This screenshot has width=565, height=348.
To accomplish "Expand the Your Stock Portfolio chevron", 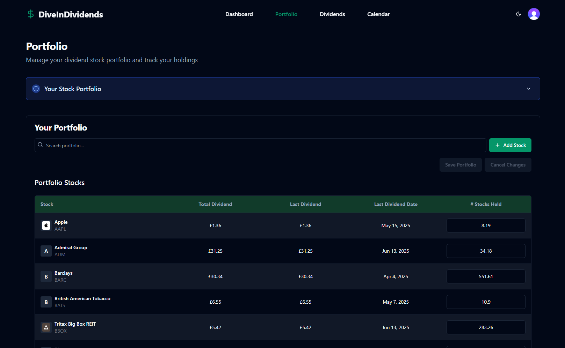I will tap(529, 89).
